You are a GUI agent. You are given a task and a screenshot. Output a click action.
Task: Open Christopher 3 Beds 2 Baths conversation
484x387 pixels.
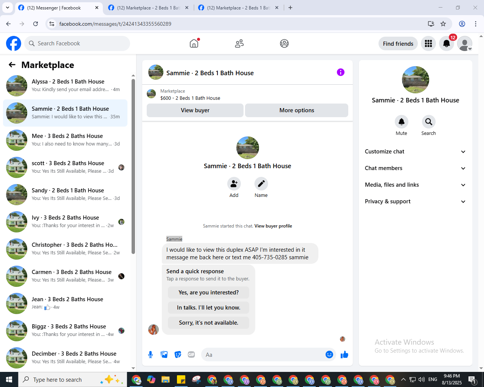pyautogui.click(x=65, y=249)
